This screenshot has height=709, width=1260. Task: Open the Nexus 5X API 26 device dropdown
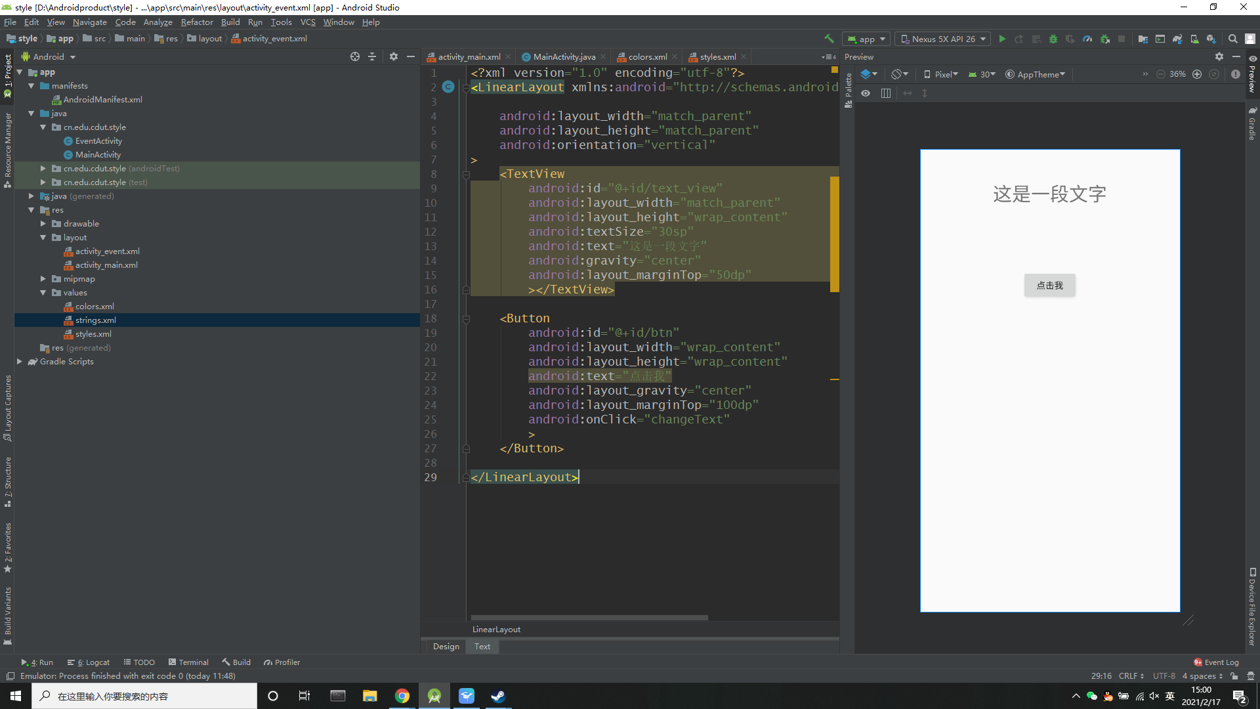pos(944,39)
